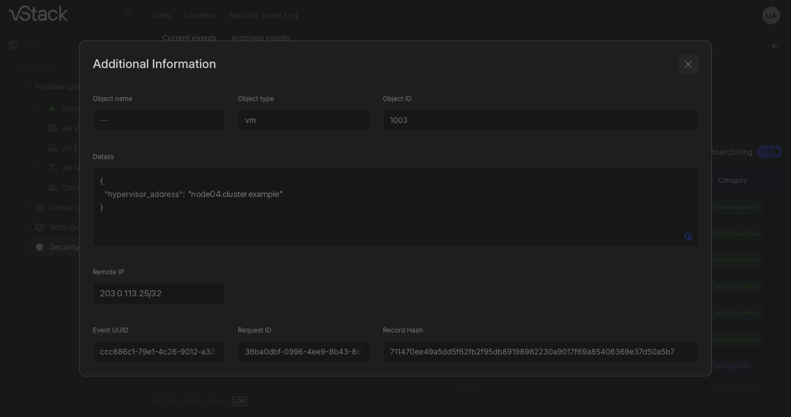Click the Remote IP field 203.0.113.25/32
Screen dimensions: 791x417
[x=159, y=294]
